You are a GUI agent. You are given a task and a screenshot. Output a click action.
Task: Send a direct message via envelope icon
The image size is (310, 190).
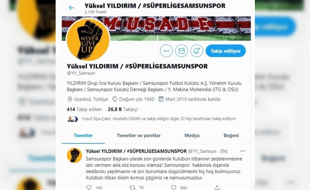[x=182, y=51]
